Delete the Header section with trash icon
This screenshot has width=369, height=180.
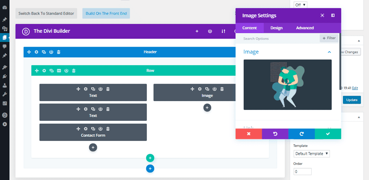tap(59, 52)
